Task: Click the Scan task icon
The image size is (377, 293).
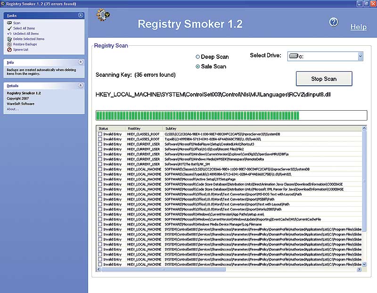Action: [x=9, y=23]
